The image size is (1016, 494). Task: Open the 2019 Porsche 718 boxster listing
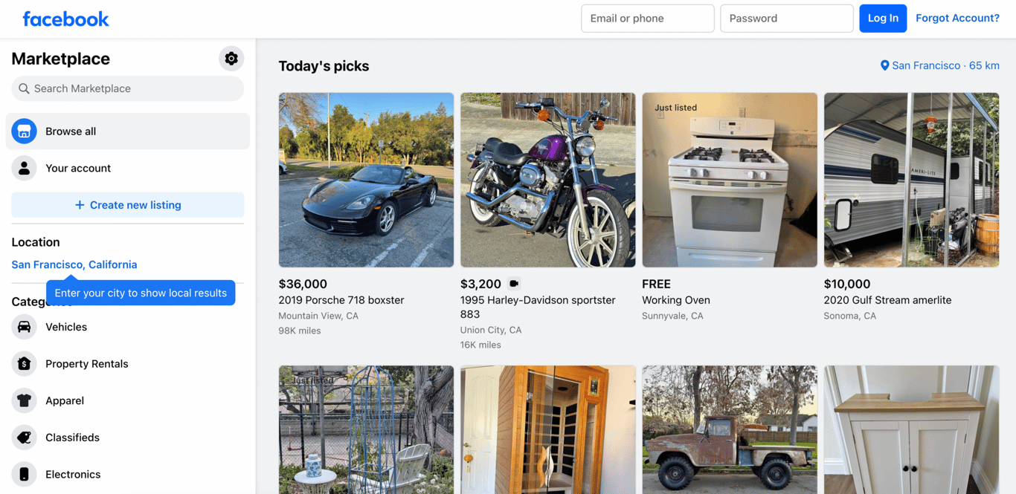(x=366, y=181)
